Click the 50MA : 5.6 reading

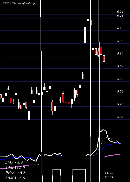15,178
